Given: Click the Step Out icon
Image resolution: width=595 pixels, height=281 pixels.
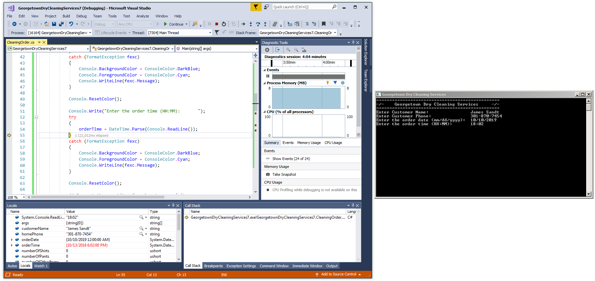Looking at the screenshot, I should click(x=265, y=24).
